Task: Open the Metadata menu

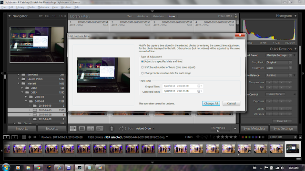Action: [x=43, y=7]
